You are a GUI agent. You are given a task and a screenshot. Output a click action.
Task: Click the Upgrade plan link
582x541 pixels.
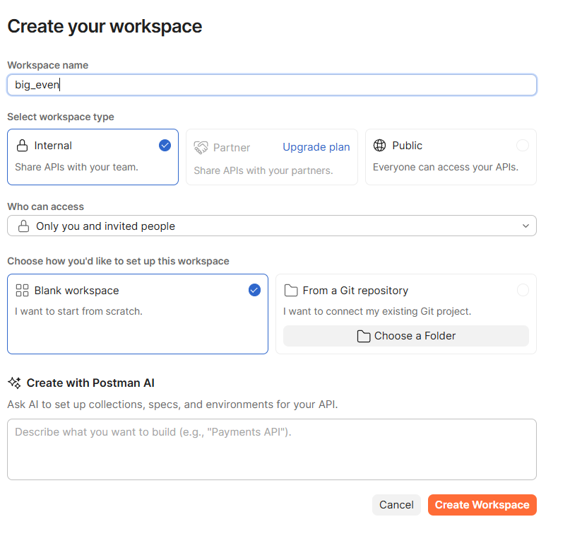coord(316,147)
